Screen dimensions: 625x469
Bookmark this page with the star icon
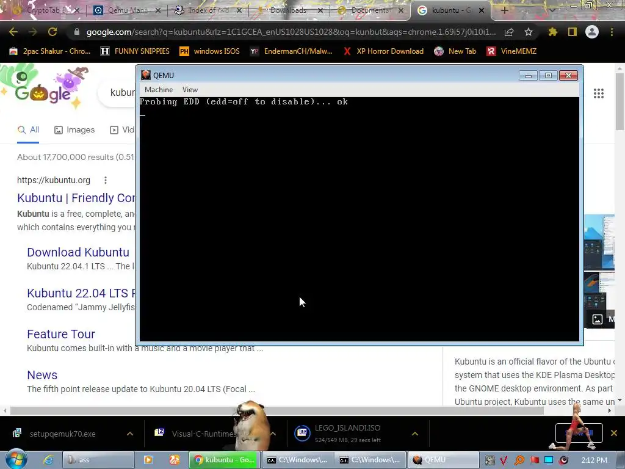(529, 32)
